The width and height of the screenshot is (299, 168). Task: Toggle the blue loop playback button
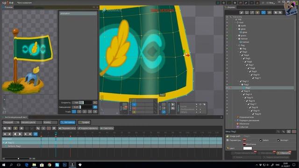36,134
